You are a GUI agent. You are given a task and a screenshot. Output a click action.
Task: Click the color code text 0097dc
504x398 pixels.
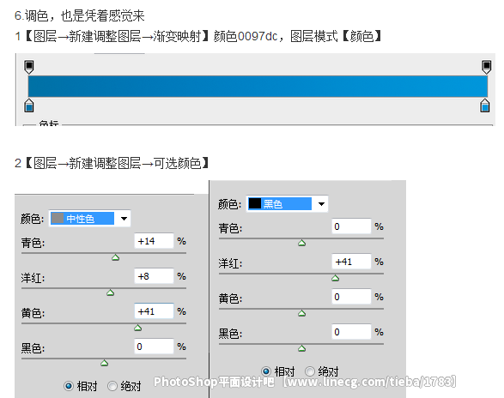coord(258,36)
